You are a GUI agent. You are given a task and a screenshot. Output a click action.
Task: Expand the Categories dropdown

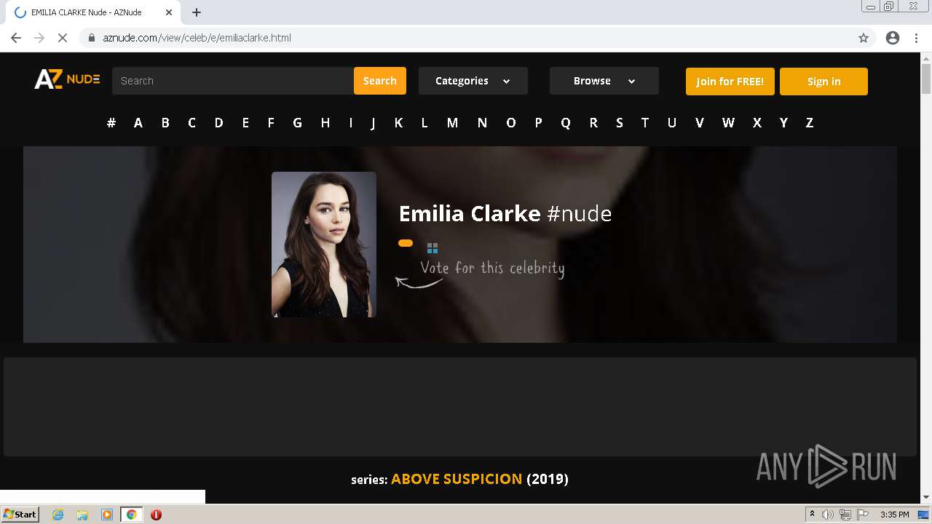[473, 81]
